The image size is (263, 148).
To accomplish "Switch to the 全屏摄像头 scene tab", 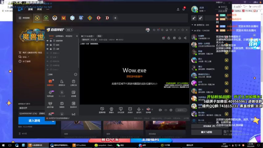I will [x=60, y=36].
